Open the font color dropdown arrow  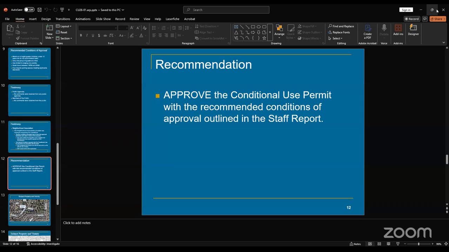tap(146, 35)
